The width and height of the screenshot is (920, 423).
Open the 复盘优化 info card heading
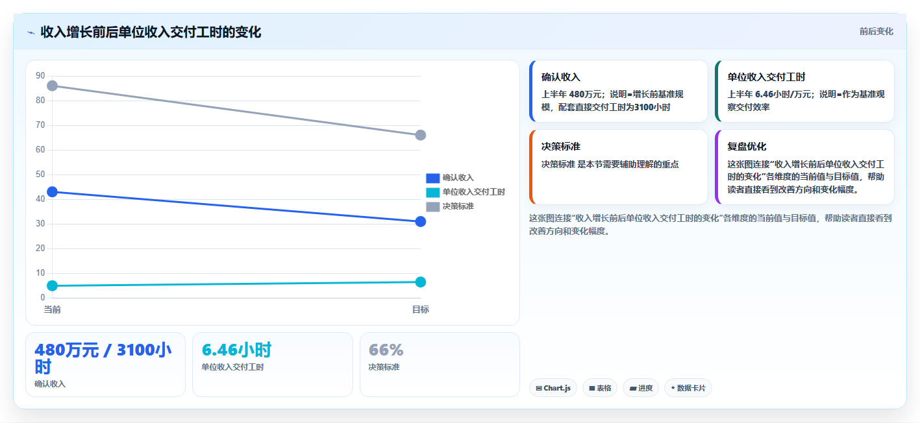coord(747,147)
